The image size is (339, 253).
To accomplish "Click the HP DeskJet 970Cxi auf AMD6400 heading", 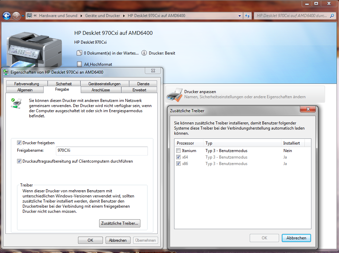I will 113,33.
